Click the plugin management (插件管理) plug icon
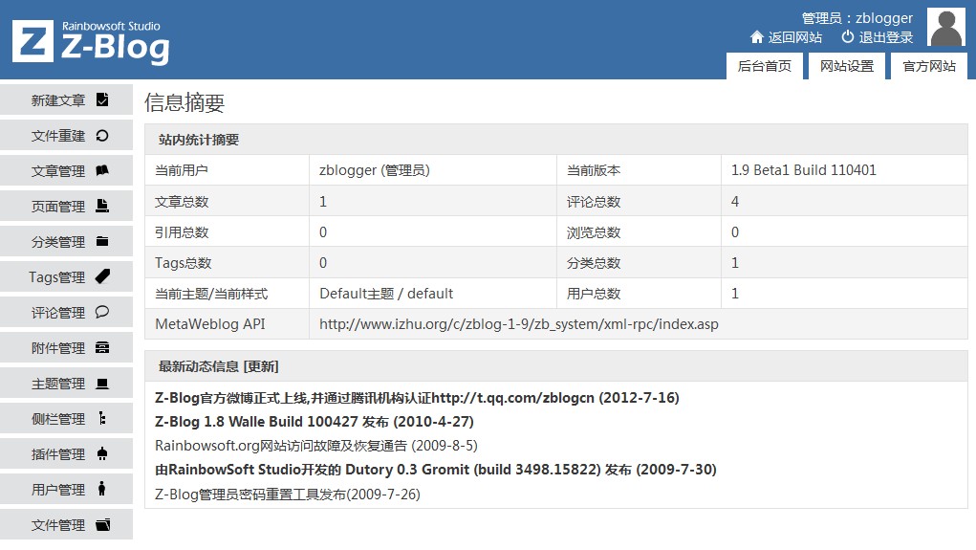This screenshot has width=976, height=550. click(x=102, y=453)
